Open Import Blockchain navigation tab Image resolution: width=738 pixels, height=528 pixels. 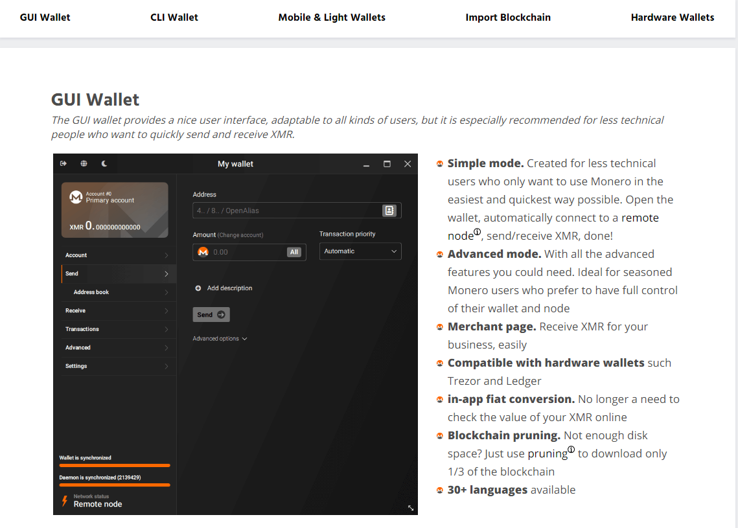(x=508, y=17)
